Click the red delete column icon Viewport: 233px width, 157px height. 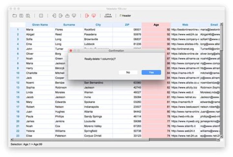coord(87,16)
